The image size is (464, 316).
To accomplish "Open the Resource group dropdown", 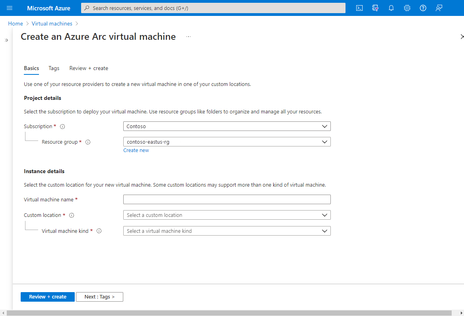I will tap(227, 142).
